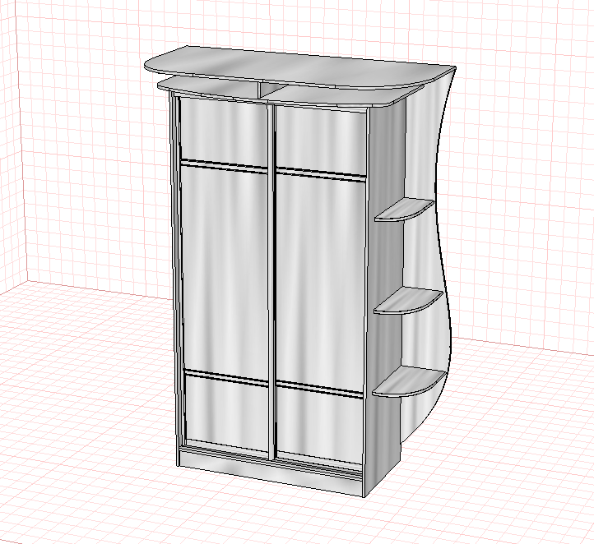Select the lowest rounded corner shelf
This screenshot has height=544, width=594.
(408, 381)
